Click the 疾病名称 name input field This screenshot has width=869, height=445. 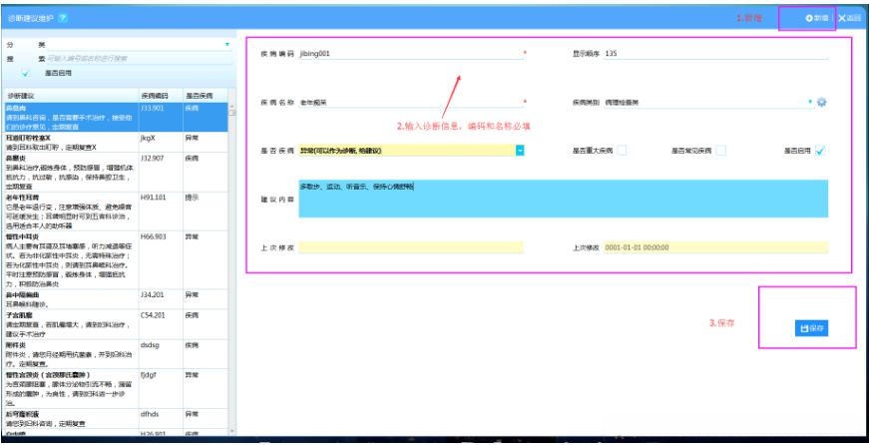coord(410,103)
